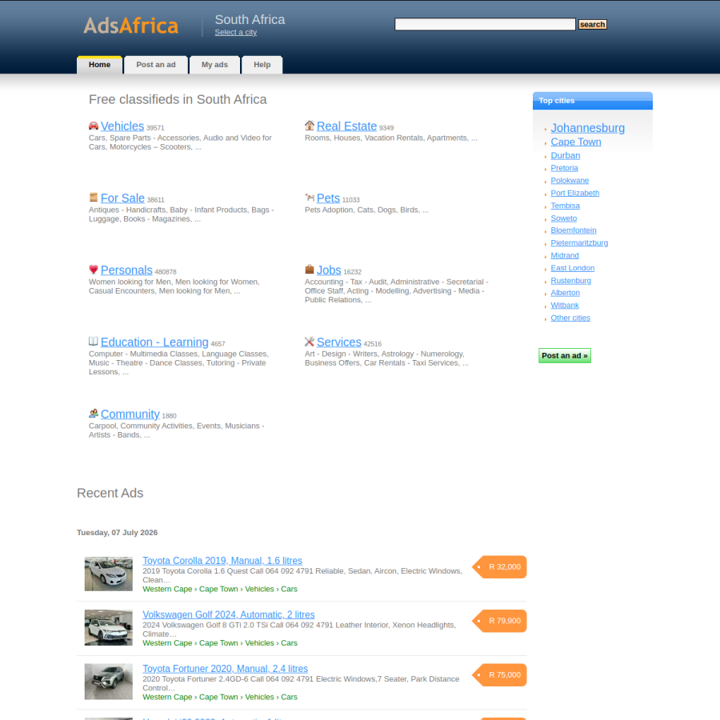Click the Recent Ads heading
This screenshot has height=720, width=720.
tap(110, 493)
